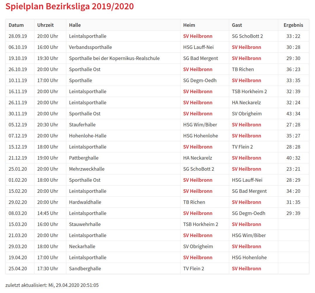Screen dimensions: 315x293
Task: Click the draw result 28 : 28
Action: (x=293, y=147)
